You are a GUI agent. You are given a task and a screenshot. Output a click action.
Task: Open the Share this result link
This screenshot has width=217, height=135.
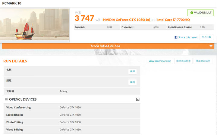[188, 37]
